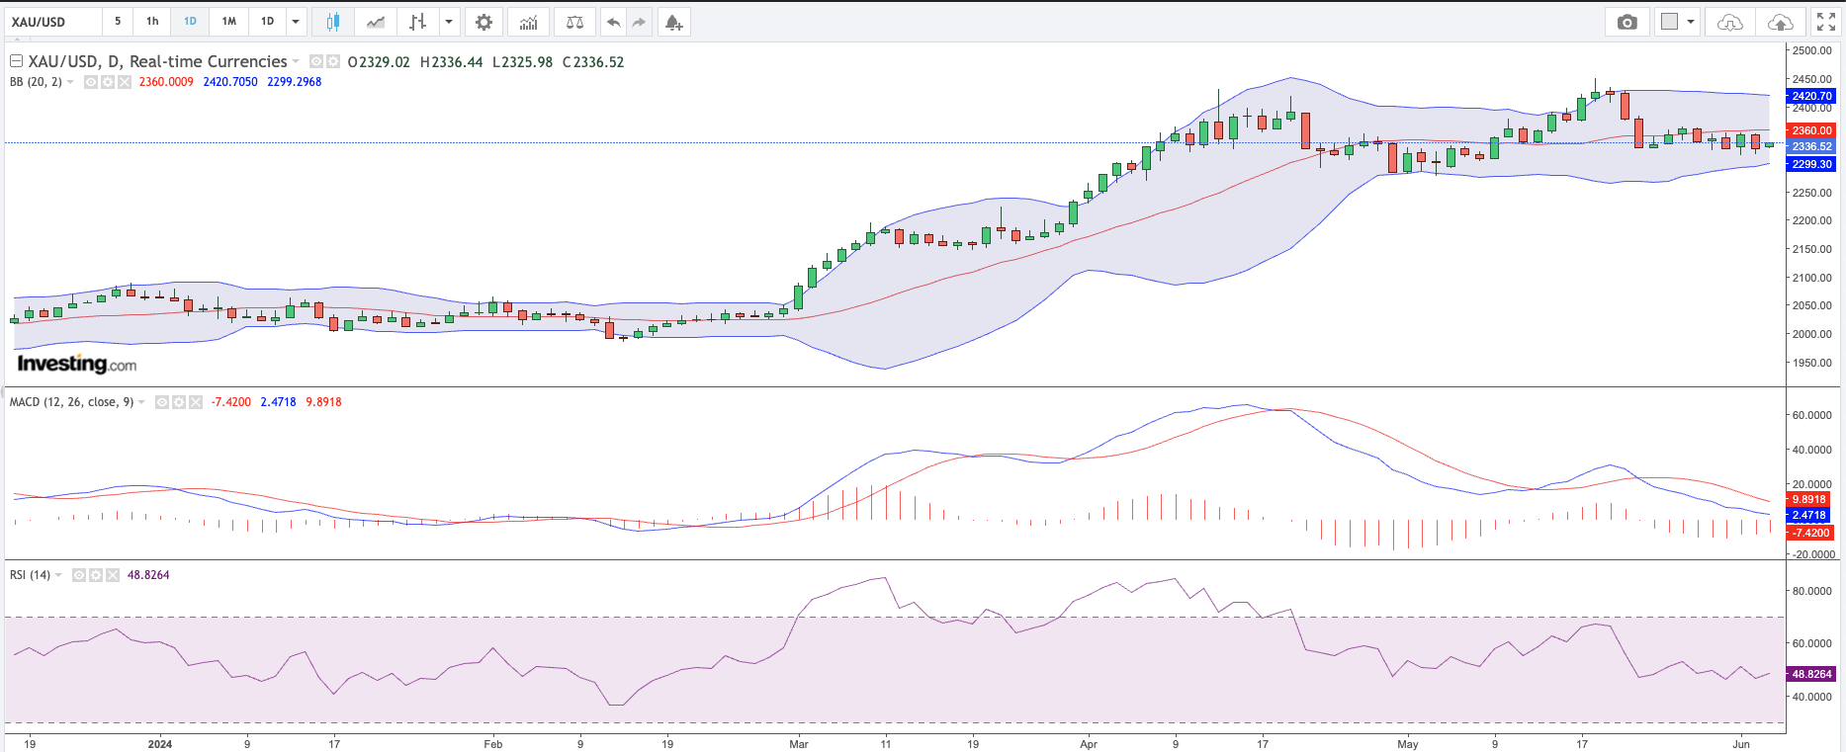
Task: Open the compare symbols scales icon
Action: [574, 22]
